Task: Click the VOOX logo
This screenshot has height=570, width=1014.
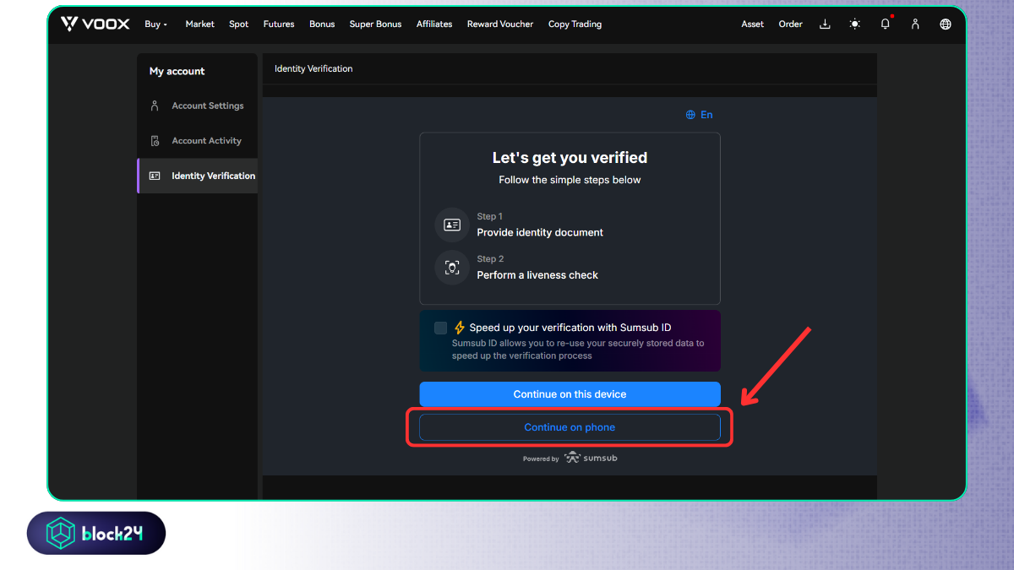Action: point(95,24)
